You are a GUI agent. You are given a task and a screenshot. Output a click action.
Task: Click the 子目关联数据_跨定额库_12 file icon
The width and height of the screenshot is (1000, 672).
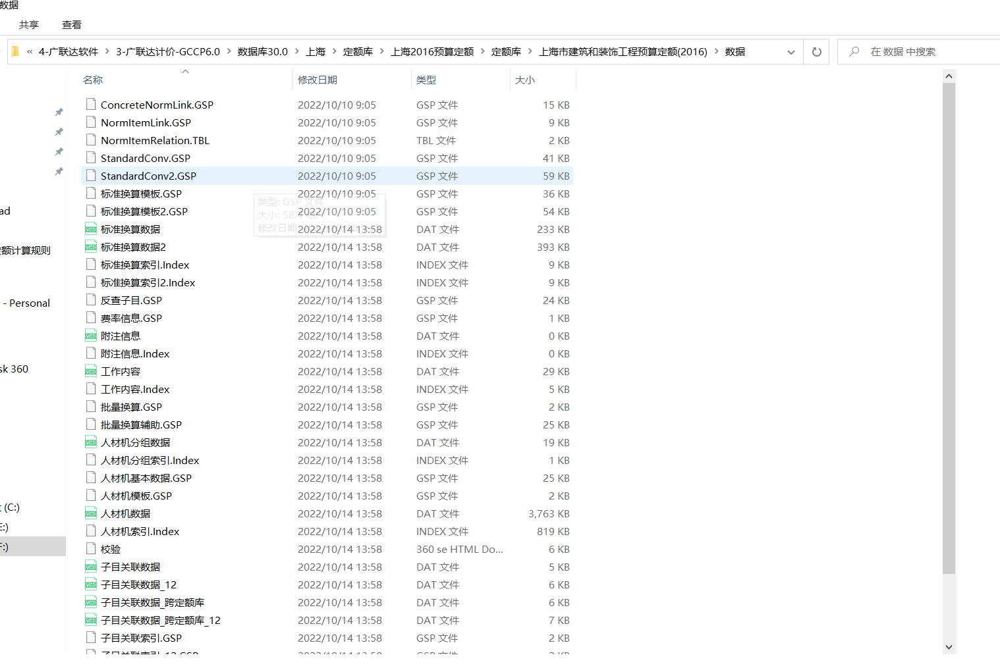(x=91, y=619)
